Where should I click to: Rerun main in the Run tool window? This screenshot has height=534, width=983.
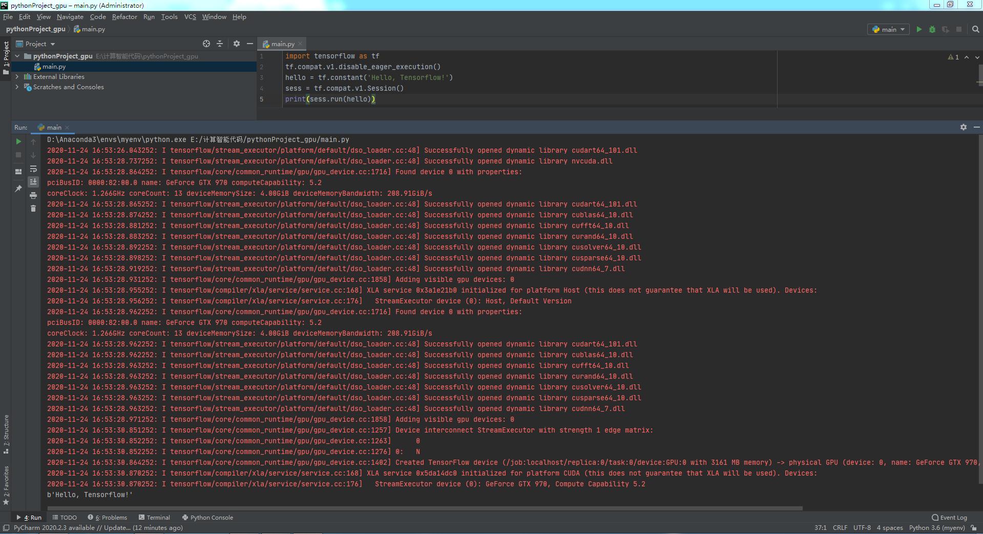tap(18, 141)
